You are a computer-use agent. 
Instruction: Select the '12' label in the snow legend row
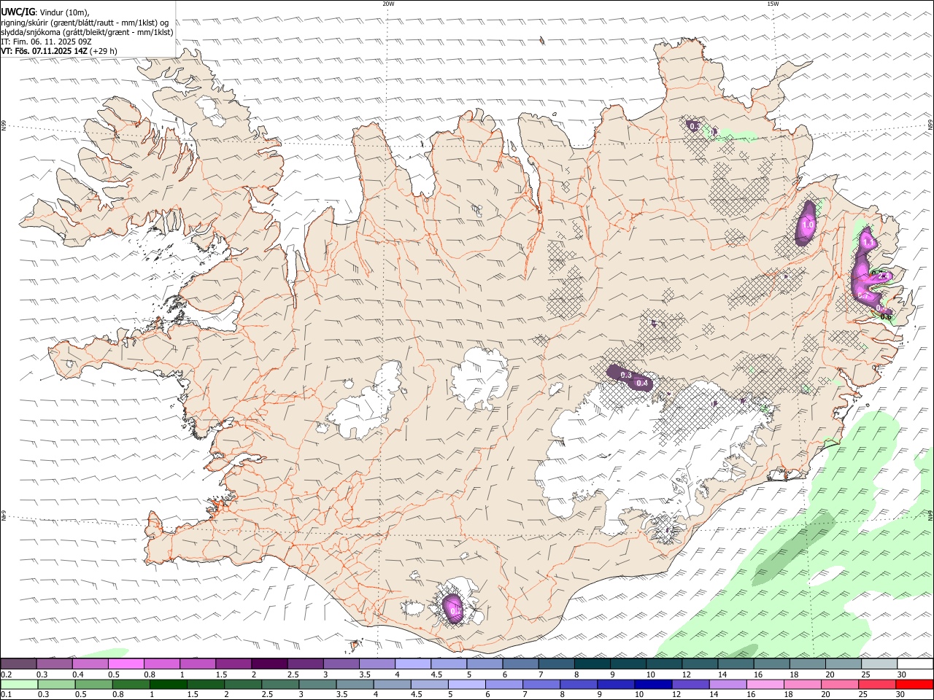(687, 674)
